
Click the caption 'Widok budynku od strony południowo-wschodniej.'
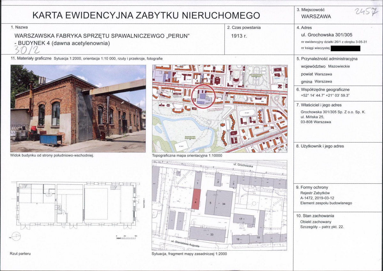click(52, 155)
